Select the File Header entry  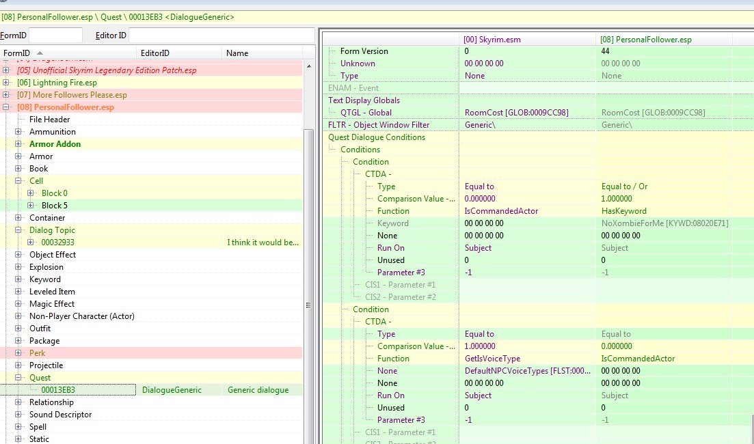pos(49,119)
